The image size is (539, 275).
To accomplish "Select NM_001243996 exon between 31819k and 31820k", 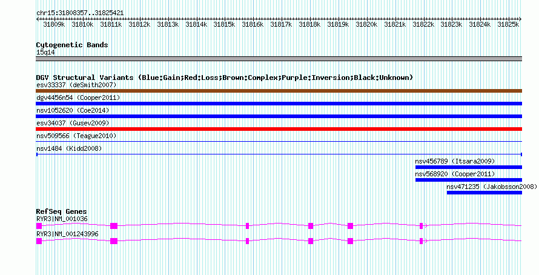I will [x=350, y=241].
